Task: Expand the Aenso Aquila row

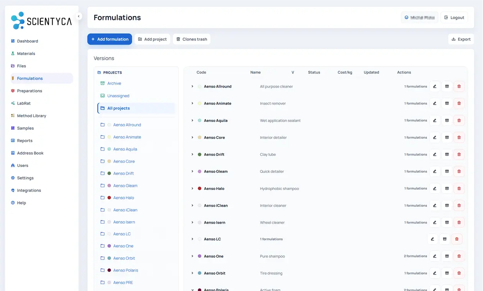Action: (x=192, y=121)
